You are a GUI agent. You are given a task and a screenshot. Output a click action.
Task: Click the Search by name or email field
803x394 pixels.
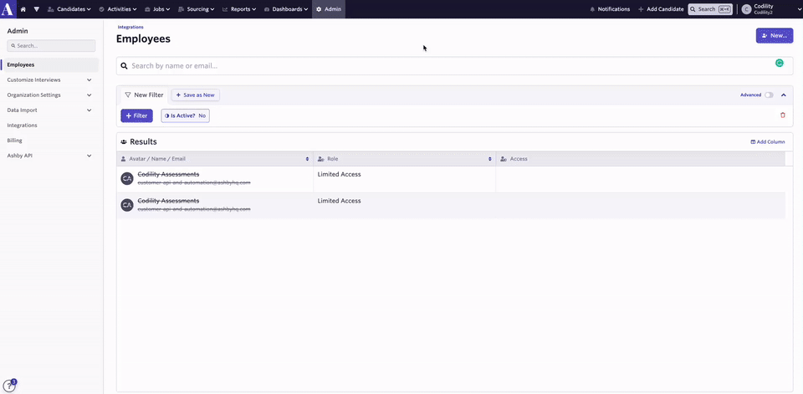[x=455, y=66]
